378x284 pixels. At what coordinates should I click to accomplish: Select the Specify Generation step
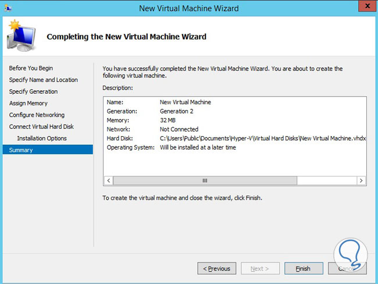pos(33,91)
